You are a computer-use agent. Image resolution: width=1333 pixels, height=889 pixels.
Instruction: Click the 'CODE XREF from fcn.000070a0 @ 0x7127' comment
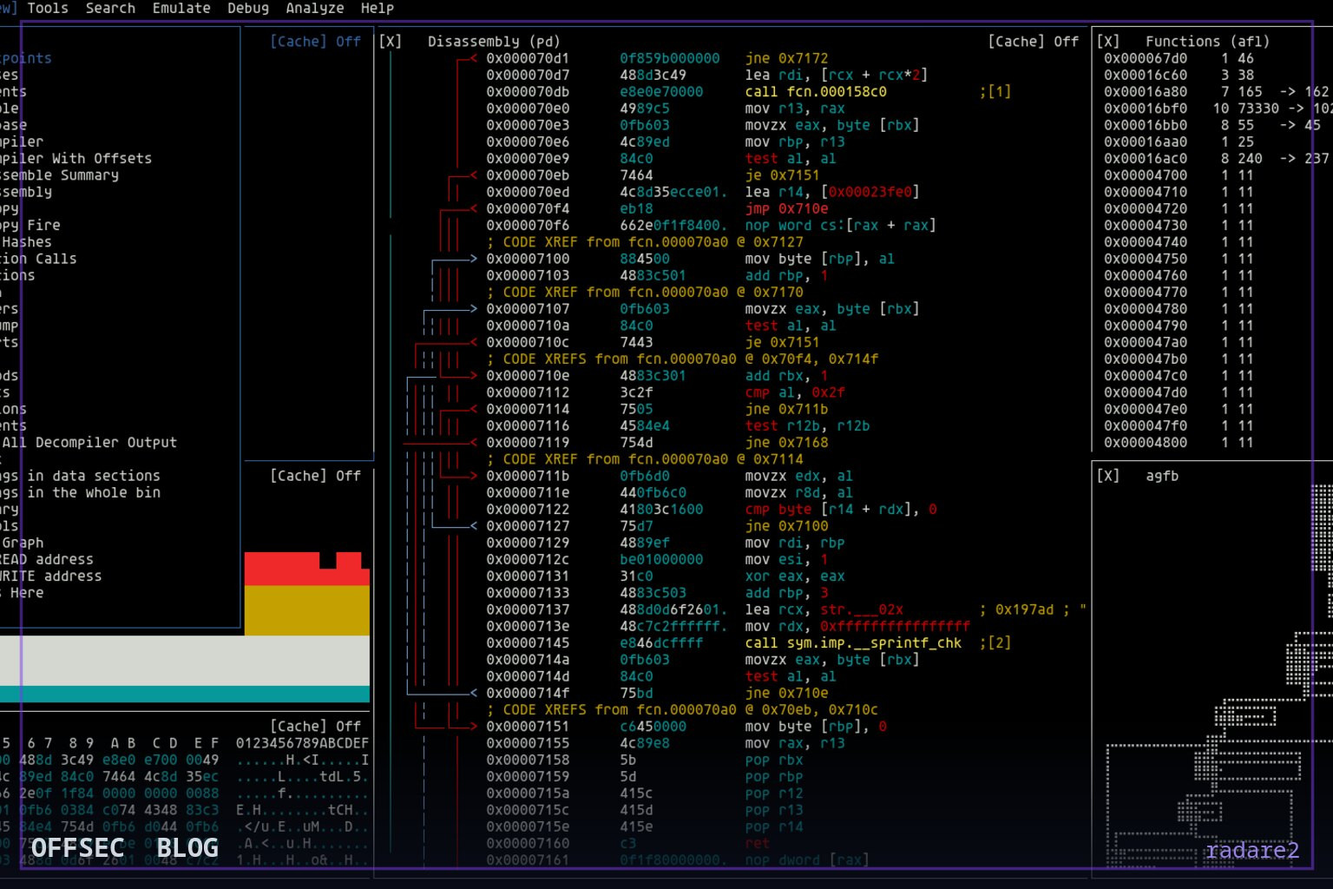click(x=645, y=242)
